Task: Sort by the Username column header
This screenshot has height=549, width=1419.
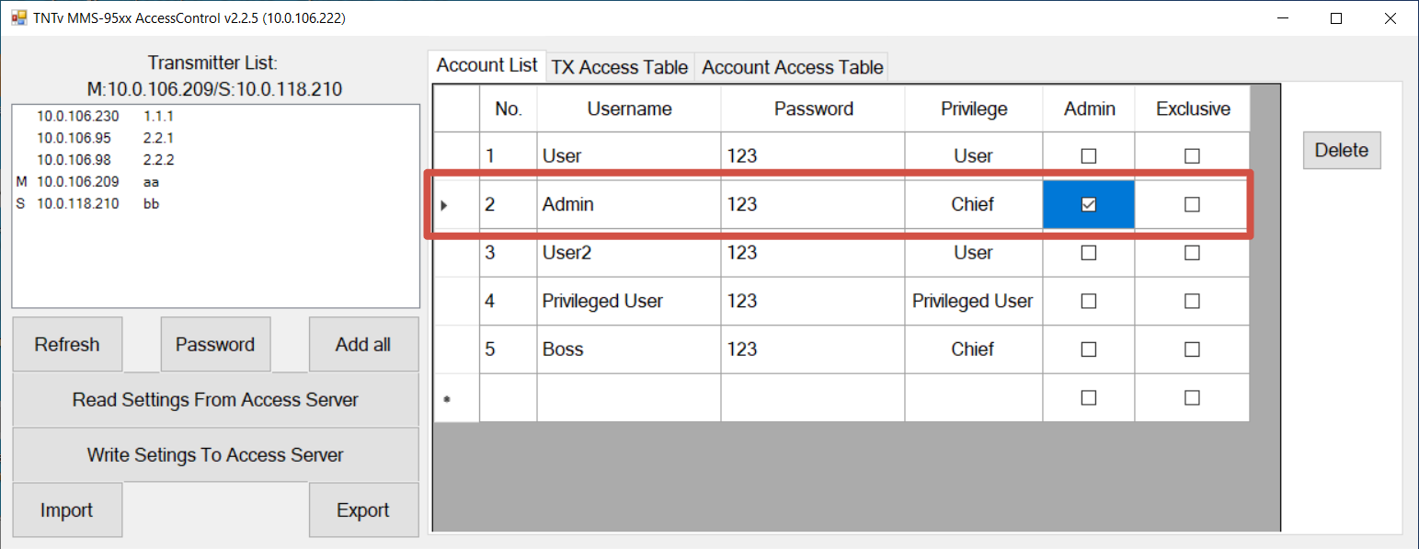Action: (629, 109)
